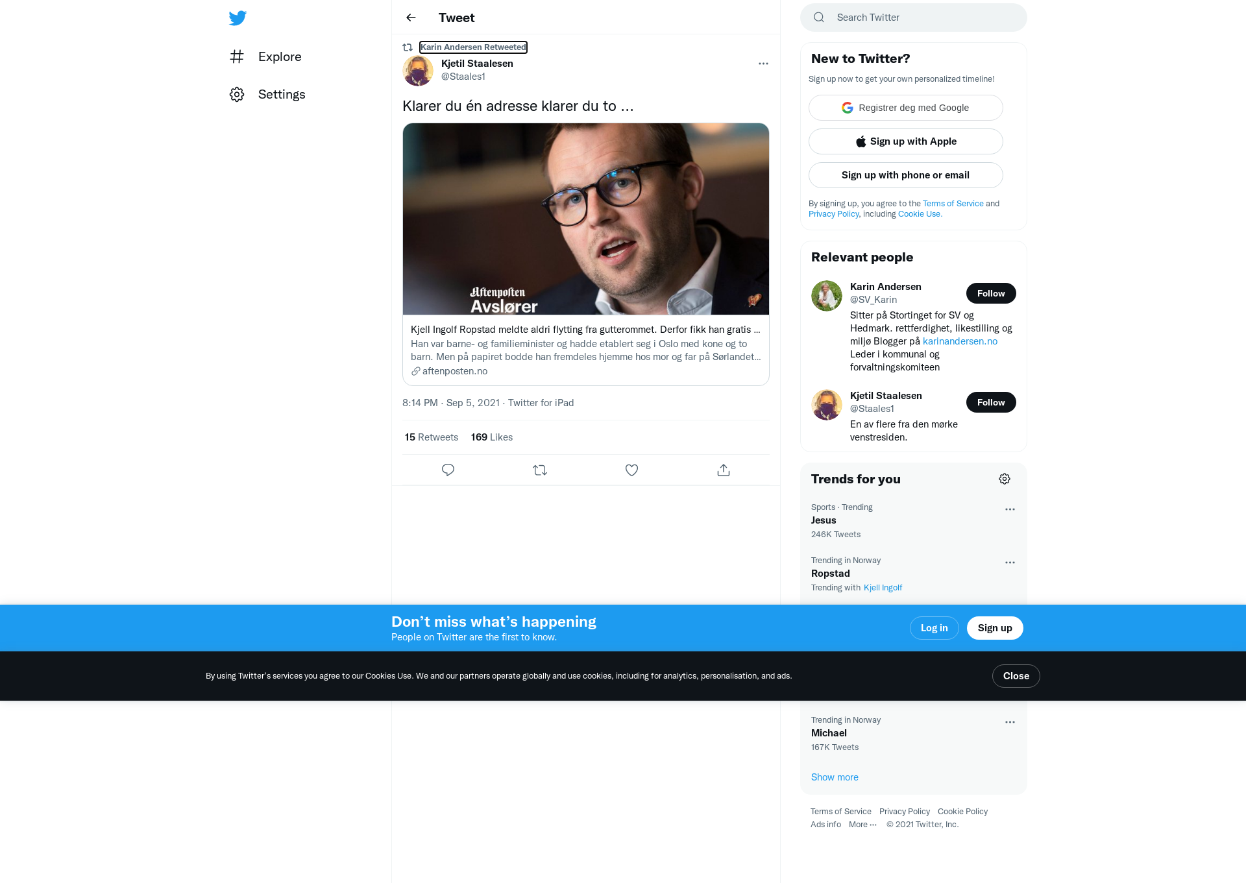Close the cookies notice banner

[1016, 676]
